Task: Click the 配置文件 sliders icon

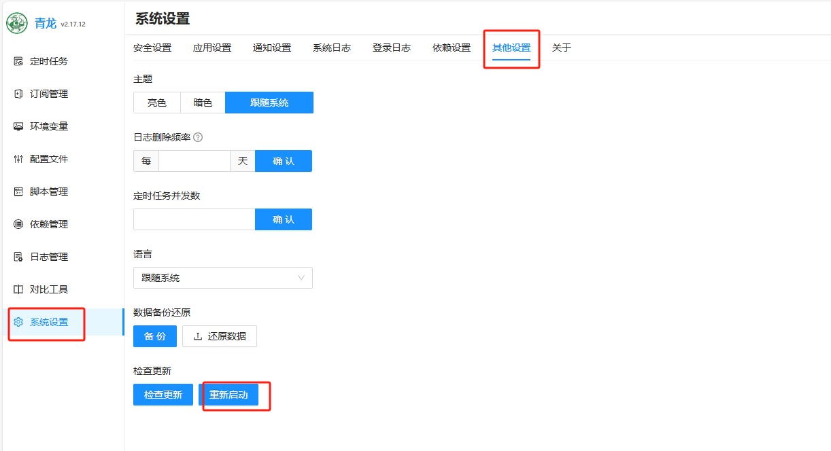Action: 18,159
